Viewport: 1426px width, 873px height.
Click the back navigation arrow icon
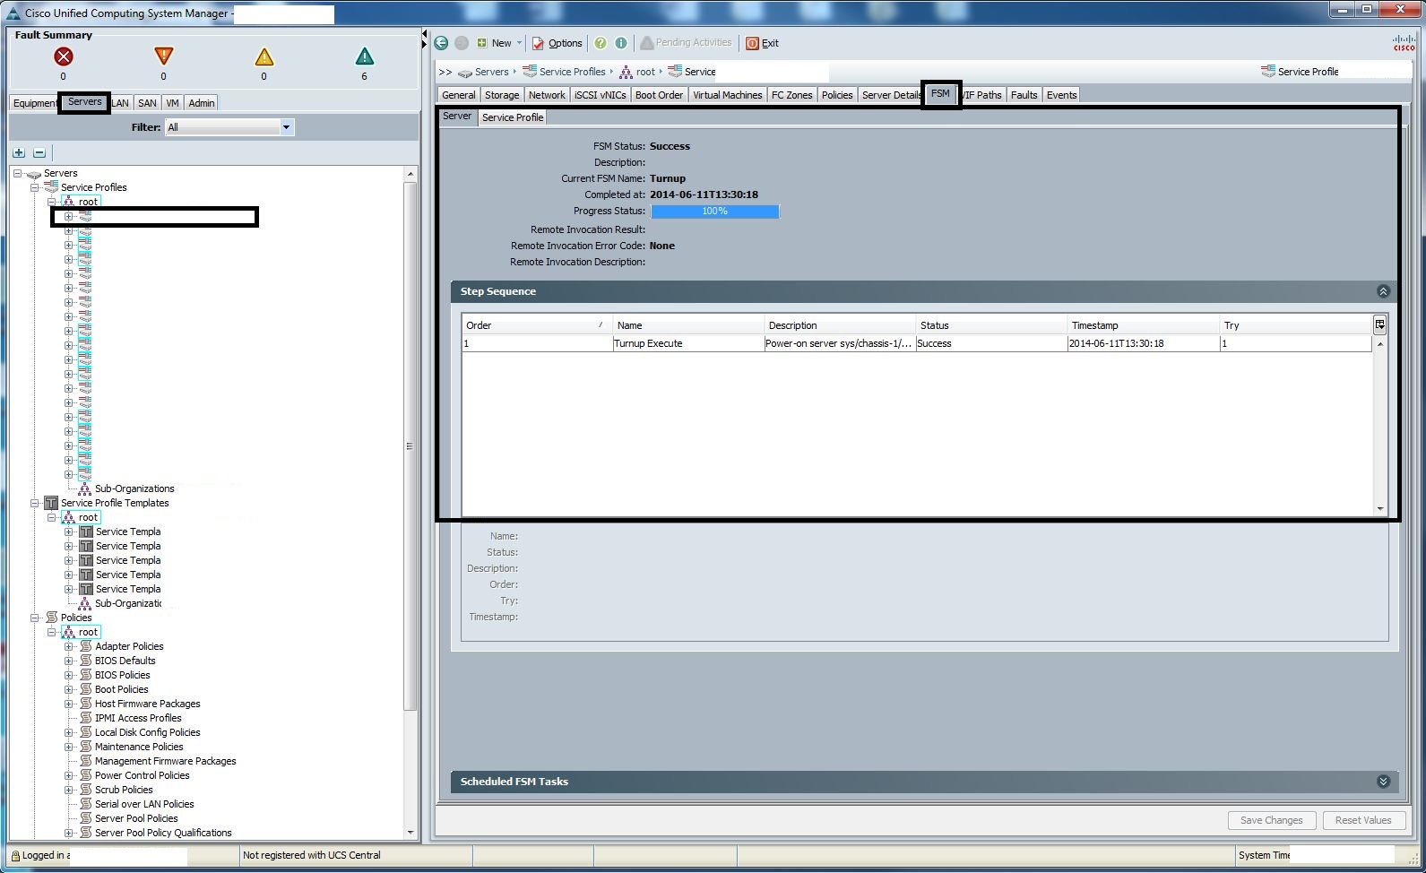point(441,43)
